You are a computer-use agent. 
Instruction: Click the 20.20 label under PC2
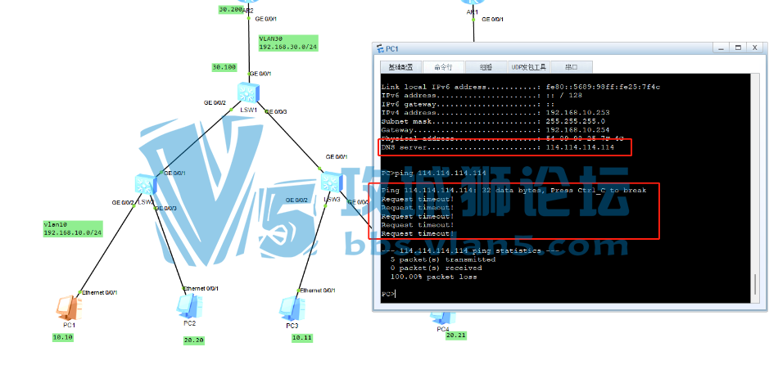tap(194, 340)
